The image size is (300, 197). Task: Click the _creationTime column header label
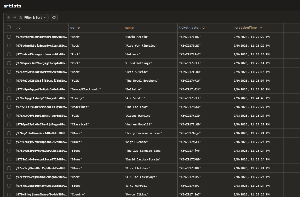(x=245, y=28)
